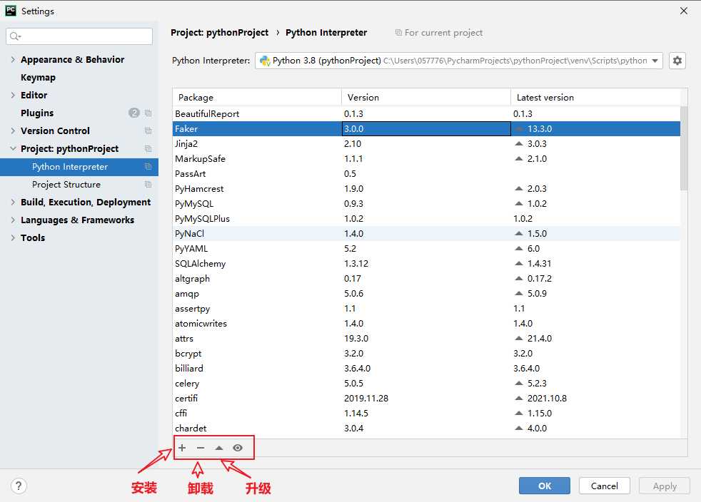Select the bcrypt package row
The image size is (701, 502).
click(426, 353)
